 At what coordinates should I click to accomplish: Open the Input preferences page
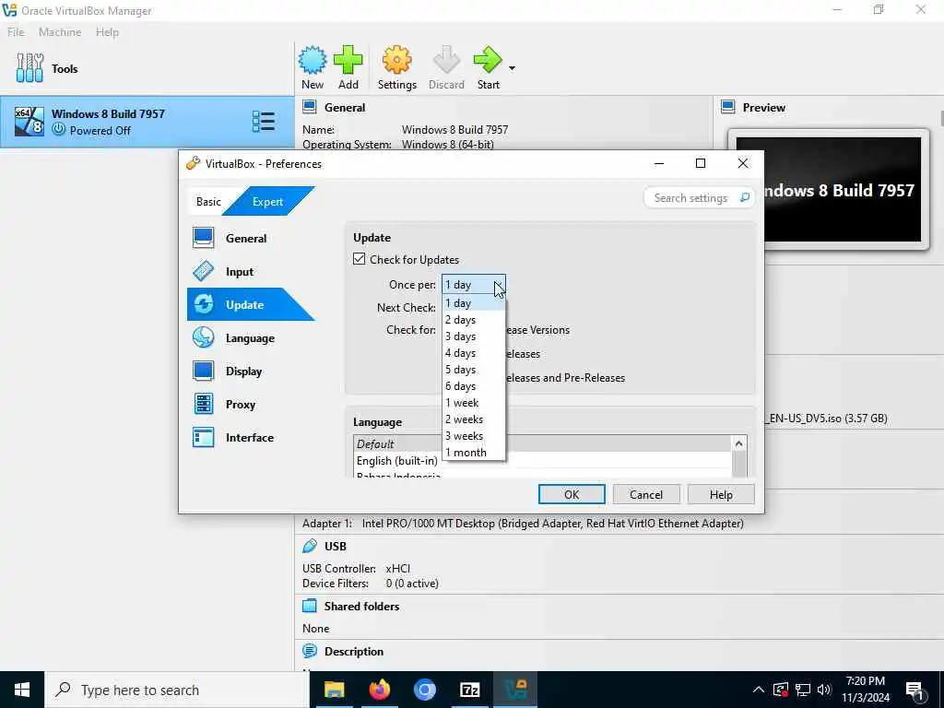point(239,272)
